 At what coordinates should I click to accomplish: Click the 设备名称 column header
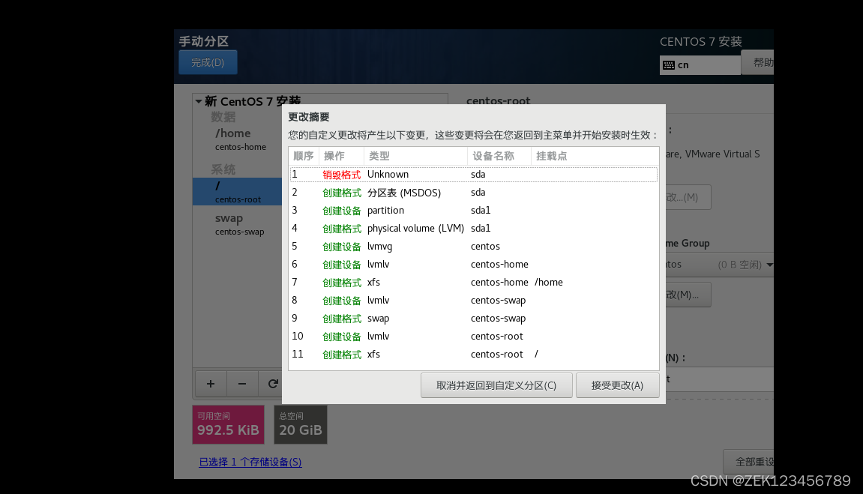point(499,156)
